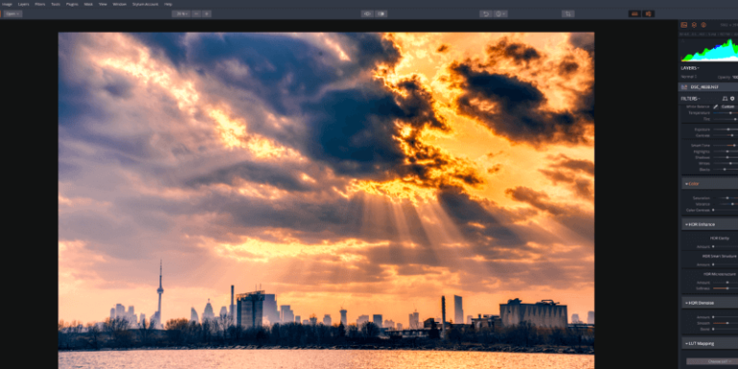Open the White Balance Custom dropdown
738x369 pixels.
(x=728, y=107)
